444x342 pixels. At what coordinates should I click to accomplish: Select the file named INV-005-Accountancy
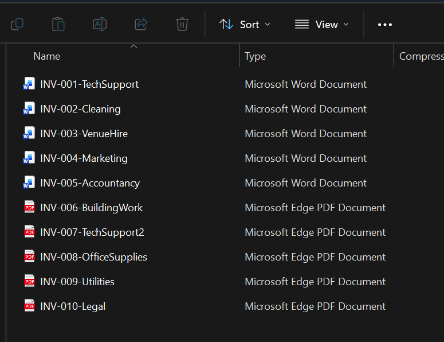(90, 183)
